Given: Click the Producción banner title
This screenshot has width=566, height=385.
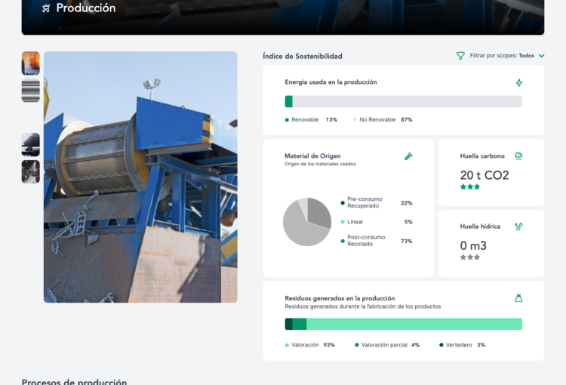Looking at the screenshot, I should coord(86,8).
